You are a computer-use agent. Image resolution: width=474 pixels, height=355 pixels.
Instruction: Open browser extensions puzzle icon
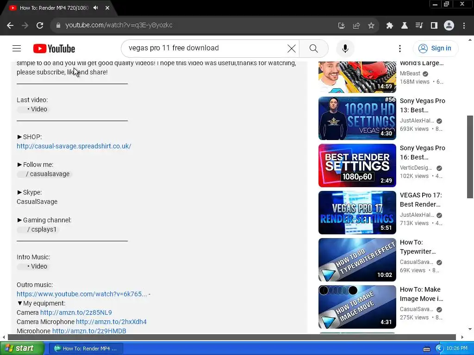pyautogui.click(x=389, y=26)
